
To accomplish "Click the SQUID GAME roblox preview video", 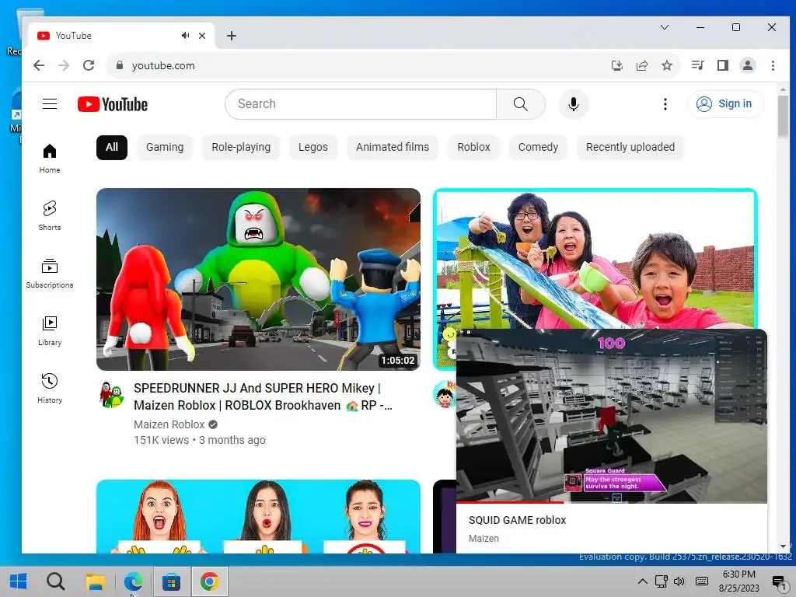I will [x=612, y=415].
